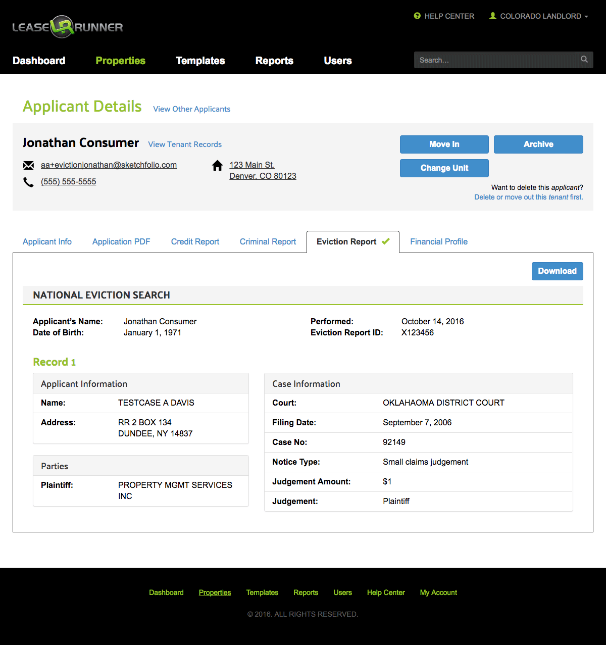The height and width of the screenshot is (645, 606).
Task: Click the envelope icon next to the email
Action: point(28,165)
